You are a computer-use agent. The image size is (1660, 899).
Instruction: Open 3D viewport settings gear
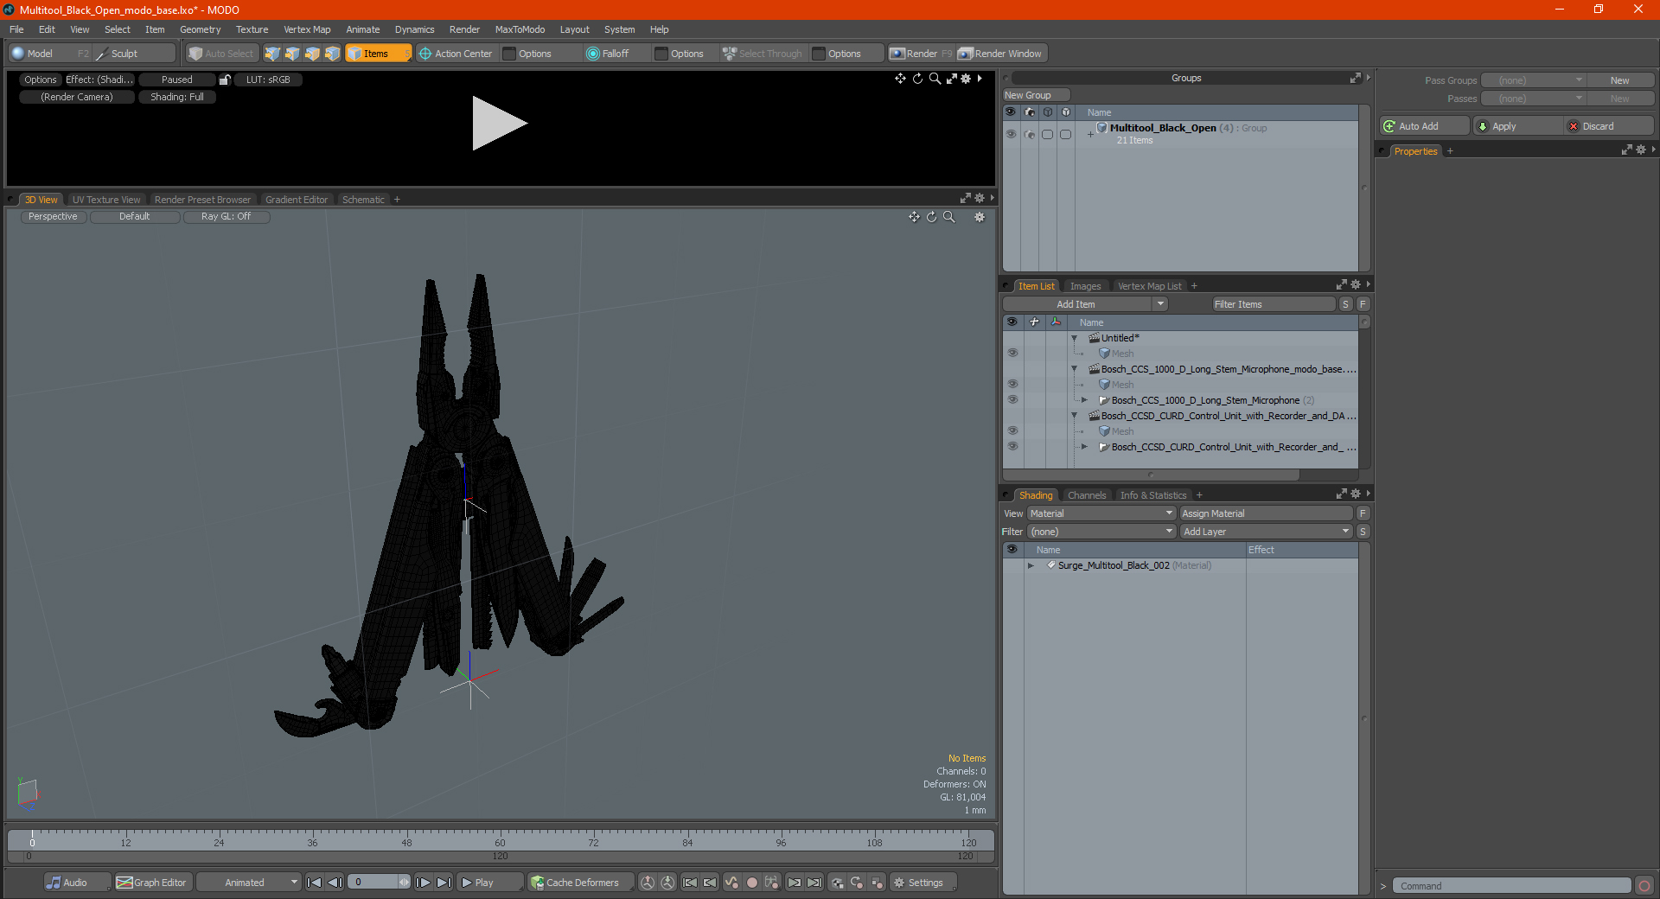[x=980, y=217]
